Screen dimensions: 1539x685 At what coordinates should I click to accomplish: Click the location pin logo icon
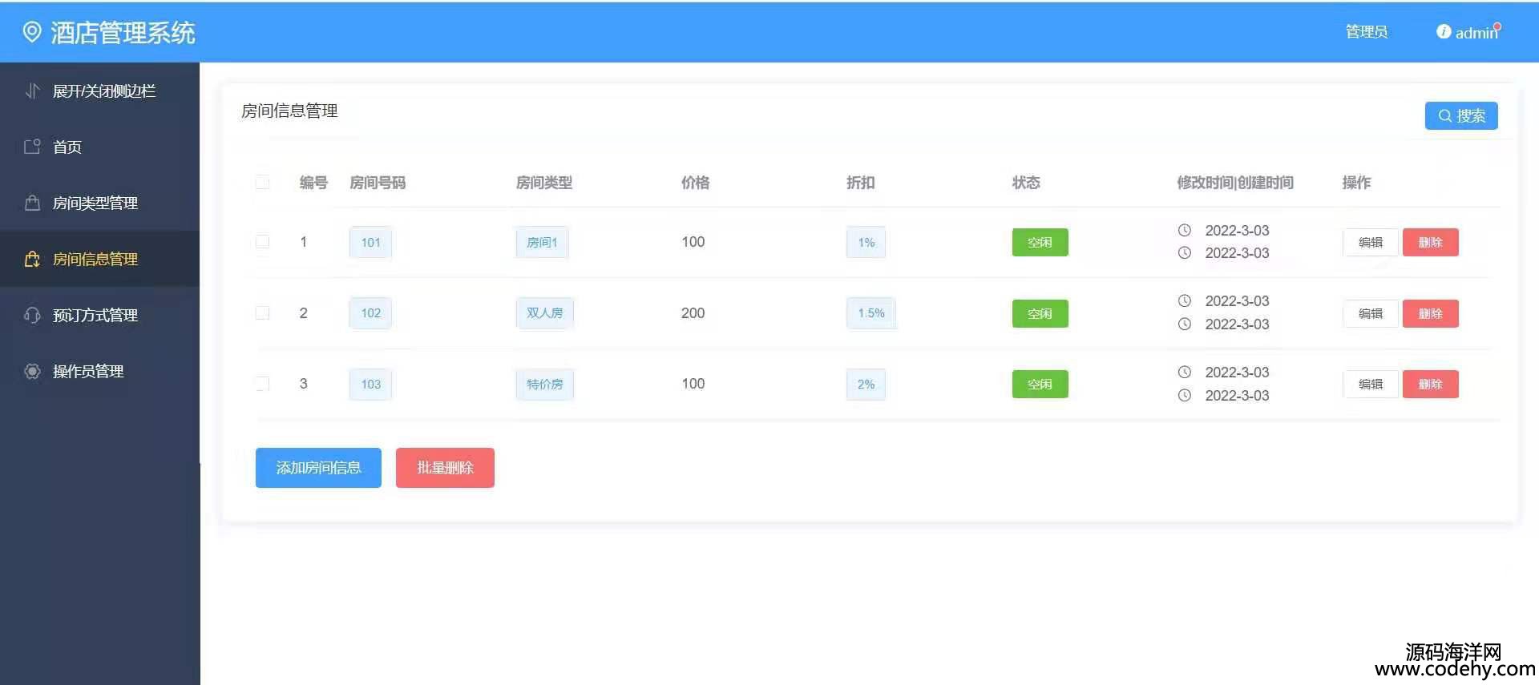[x=32, y=32]
